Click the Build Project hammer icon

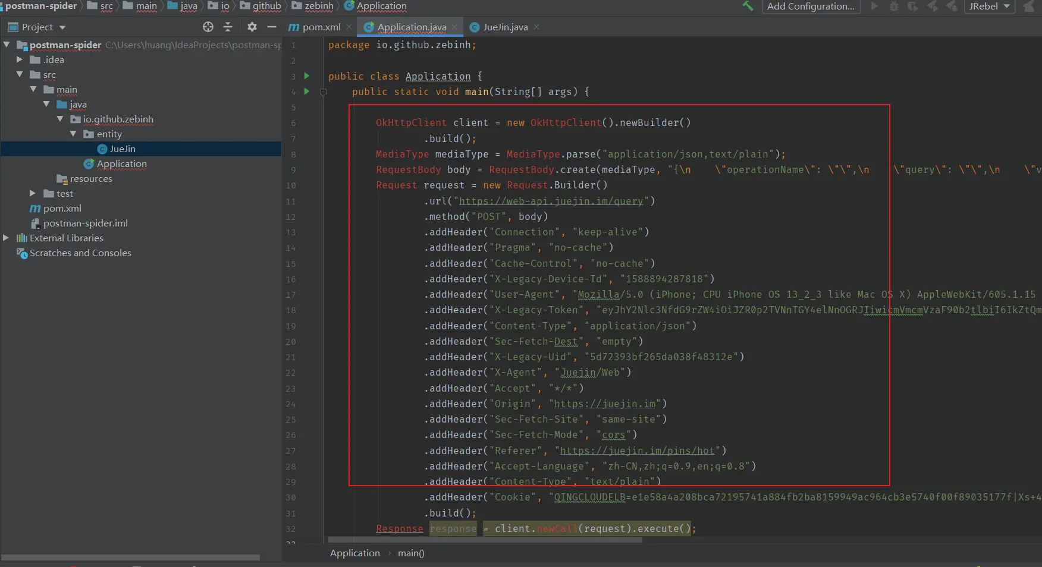(748, 6)
